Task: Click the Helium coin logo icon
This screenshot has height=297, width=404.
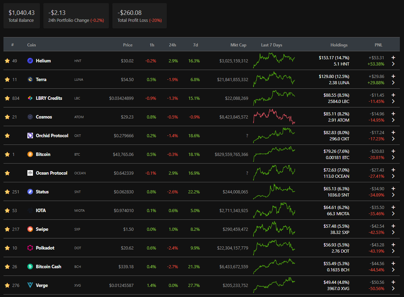Action: (x=30, y=61)
